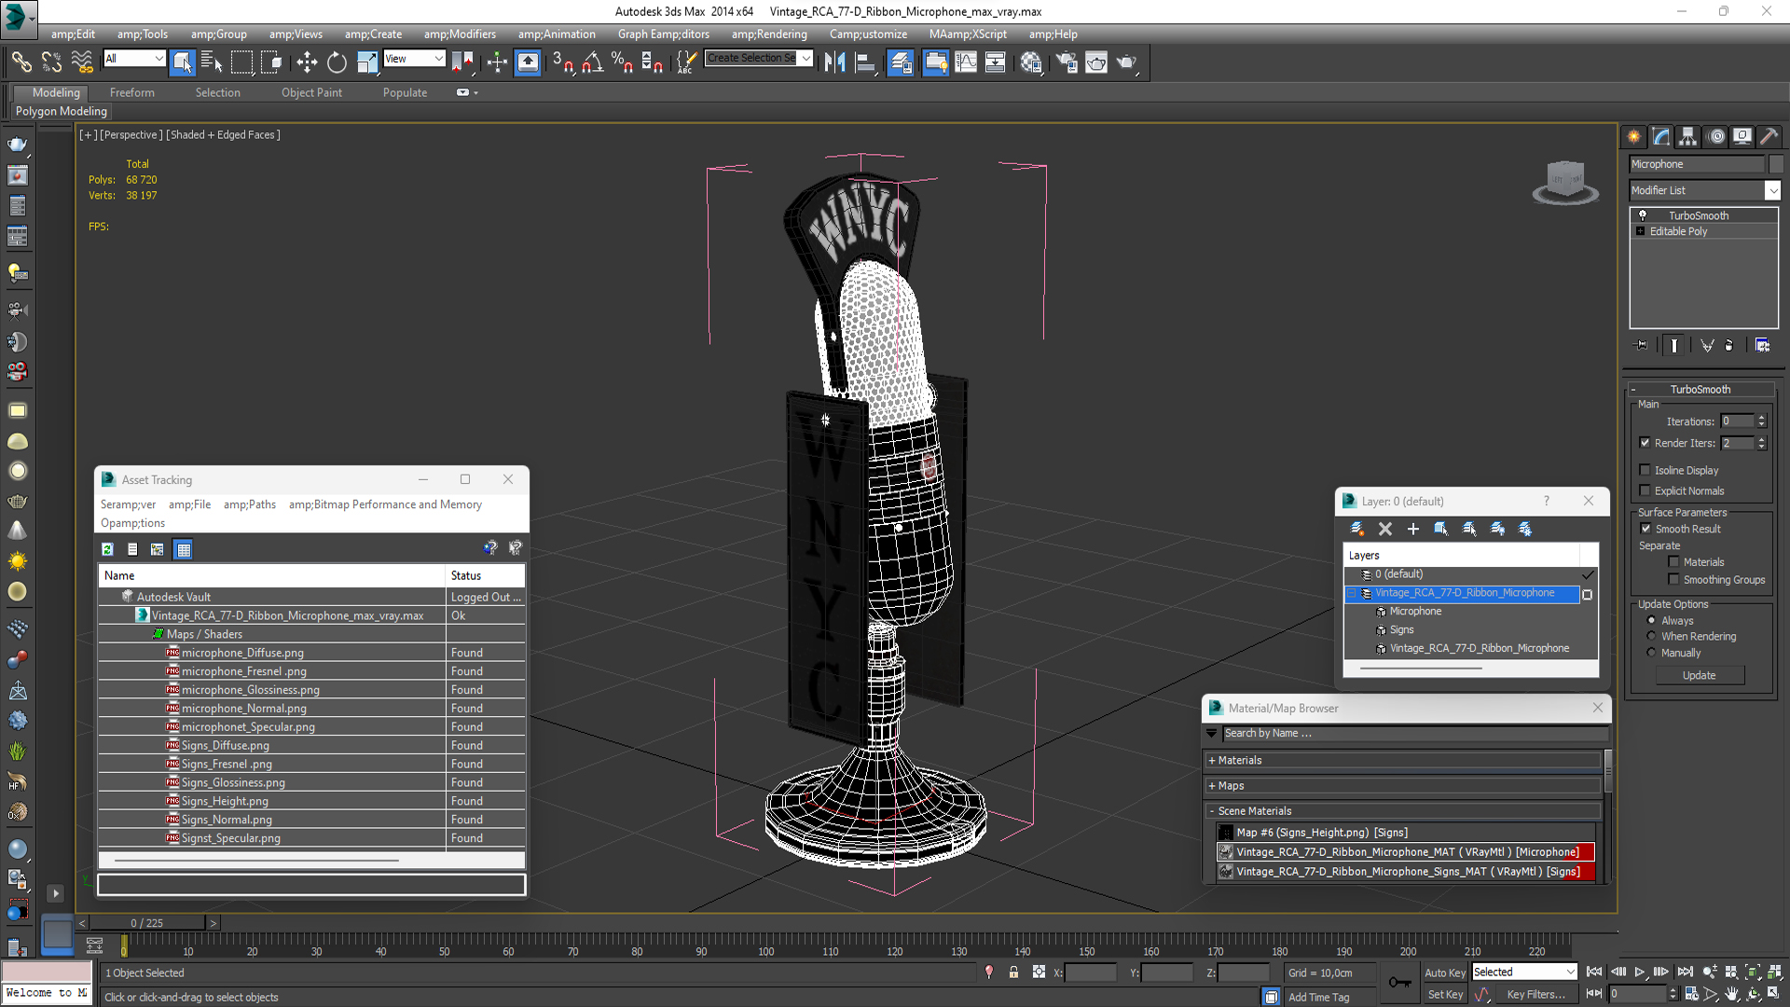Viewport: 1790px width, 1007px height.
Task: Click the Polygon Modeling panel label
Action: pos(62,111)
